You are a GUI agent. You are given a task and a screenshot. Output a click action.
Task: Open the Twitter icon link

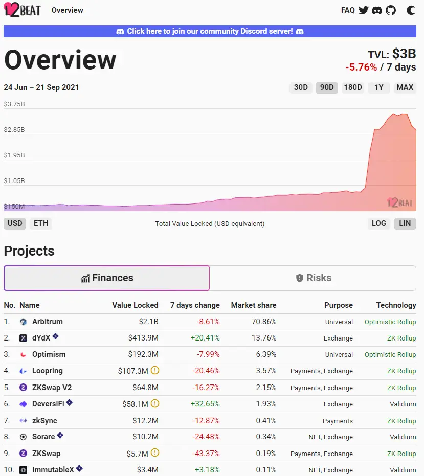[363, 10]
